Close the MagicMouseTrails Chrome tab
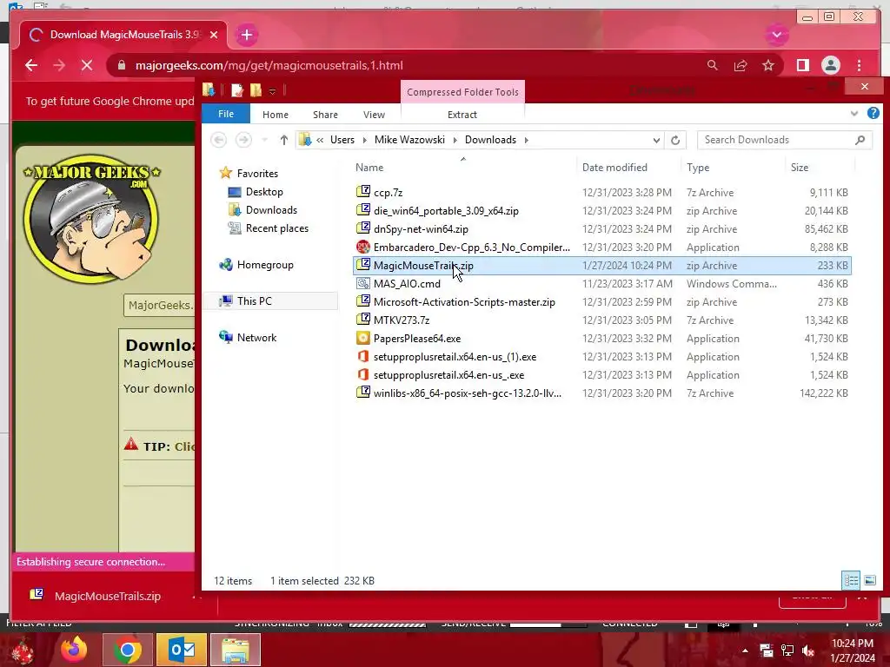The width and height of the screenshot is (890, 667). click(214, 35)
